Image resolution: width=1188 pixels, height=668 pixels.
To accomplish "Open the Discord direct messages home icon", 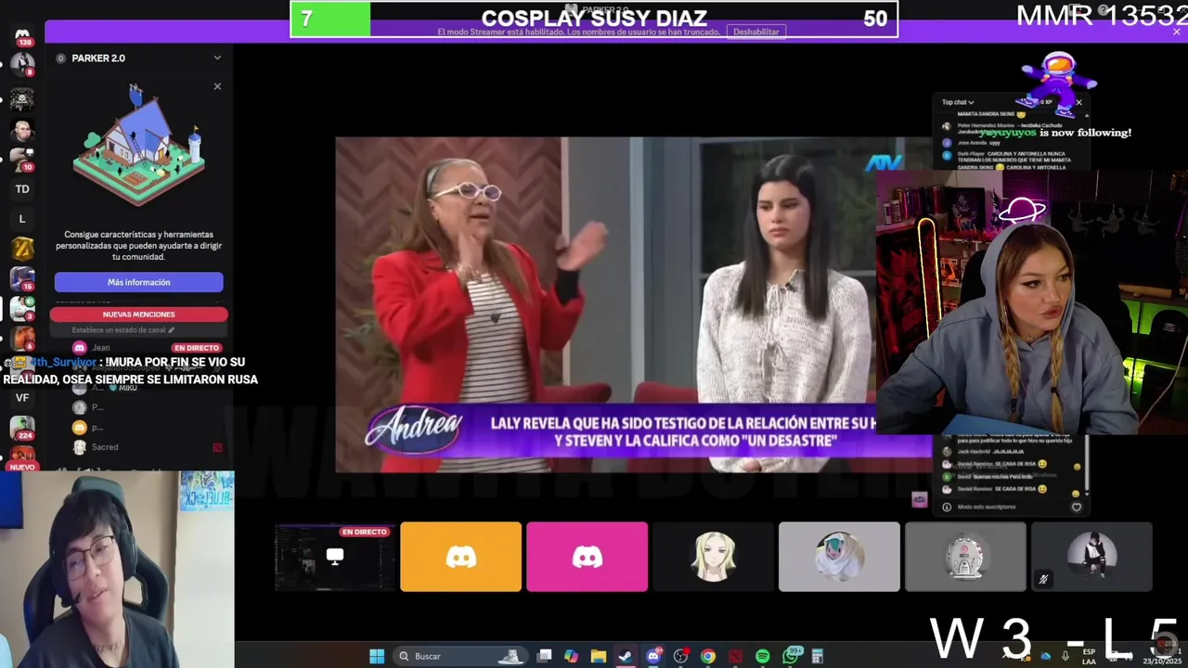I will tap(22, 35).
